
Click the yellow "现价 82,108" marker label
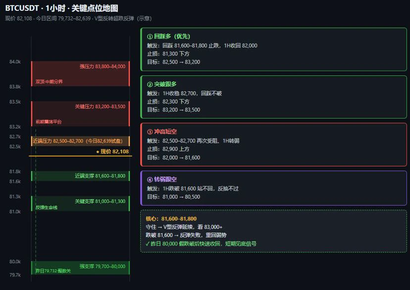[x=112, y=152]
